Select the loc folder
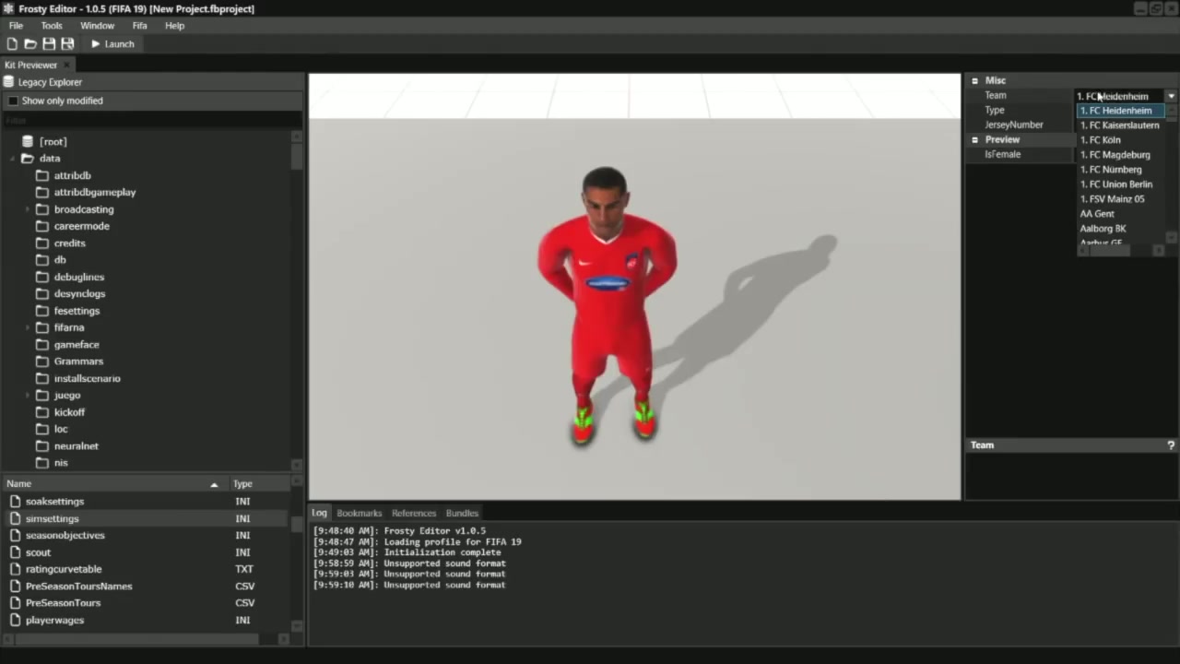 tap(60, 429)
